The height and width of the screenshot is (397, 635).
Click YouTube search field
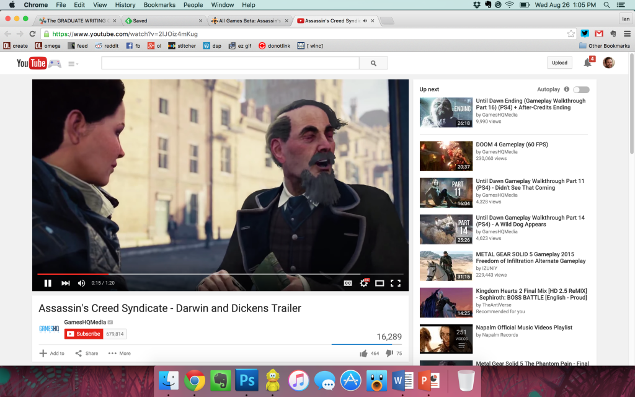point(230,63)
